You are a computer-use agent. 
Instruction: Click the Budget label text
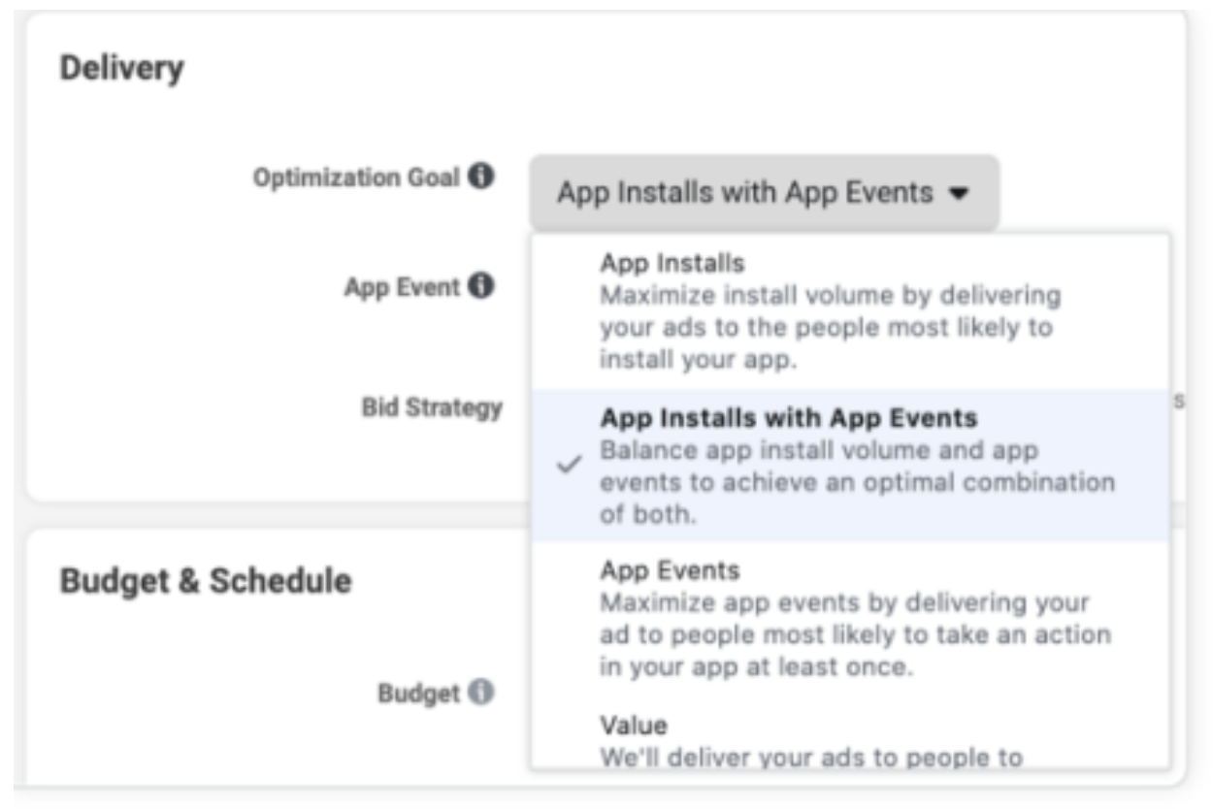418,693
